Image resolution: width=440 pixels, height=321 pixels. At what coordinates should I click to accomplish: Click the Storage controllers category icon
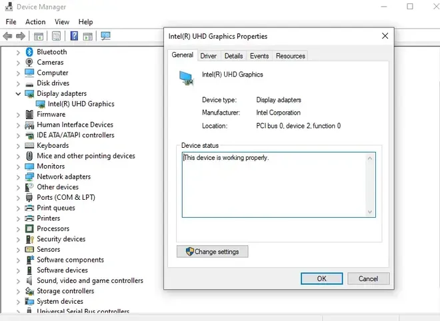[29, 291]
